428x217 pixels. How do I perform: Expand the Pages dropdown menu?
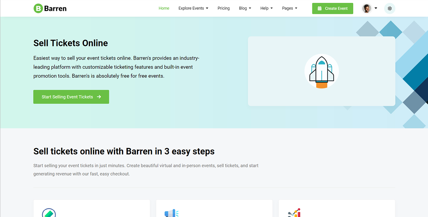click(x=290, y=8)
